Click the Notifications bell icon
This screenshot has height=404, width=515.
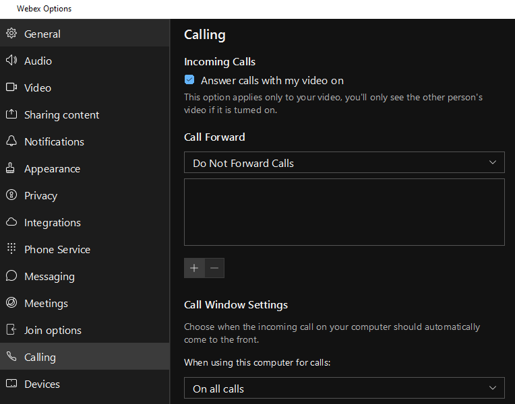[11, 141]
